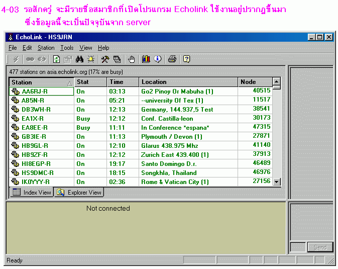This screenshot has height=269, width=338.
Task: Click location 'Conf. Castilla-leon'
Action: click(x=167, y=119)
